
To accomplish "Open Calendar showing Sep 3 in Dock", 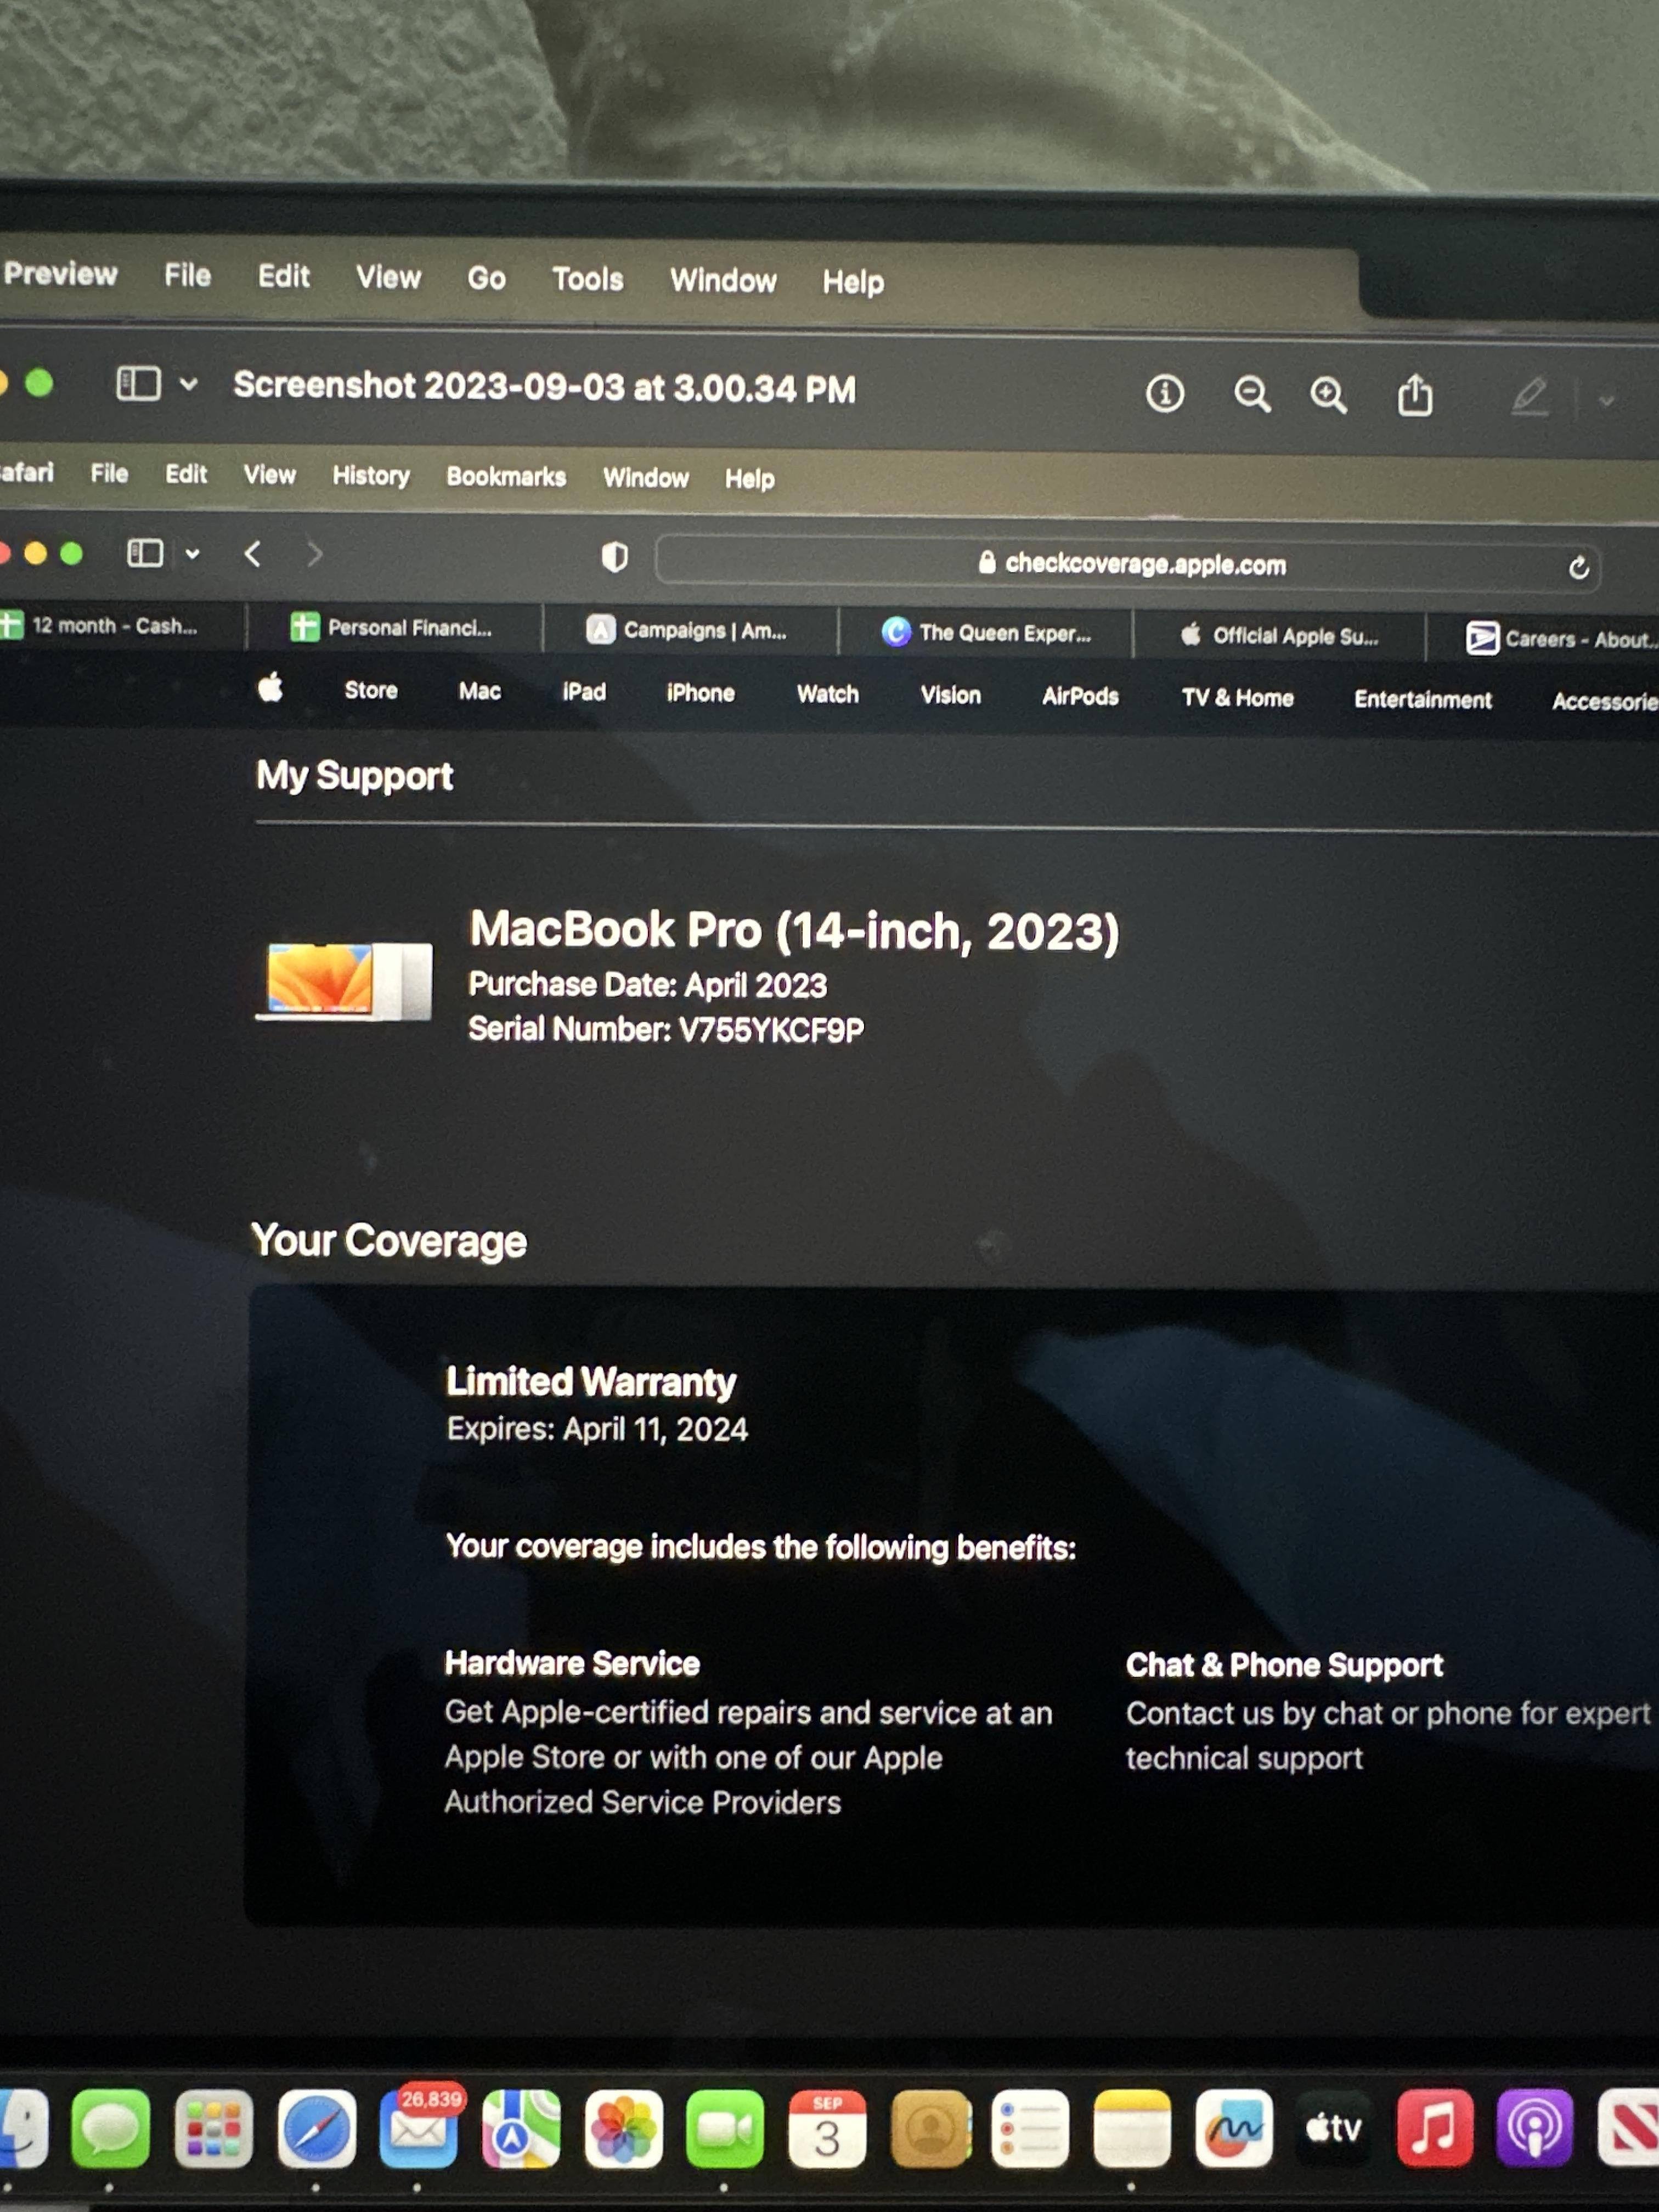I will click(x=827, y=2129).
